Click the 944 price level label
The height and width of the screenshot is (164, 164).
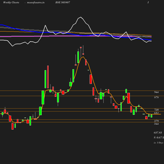[156, 92]
